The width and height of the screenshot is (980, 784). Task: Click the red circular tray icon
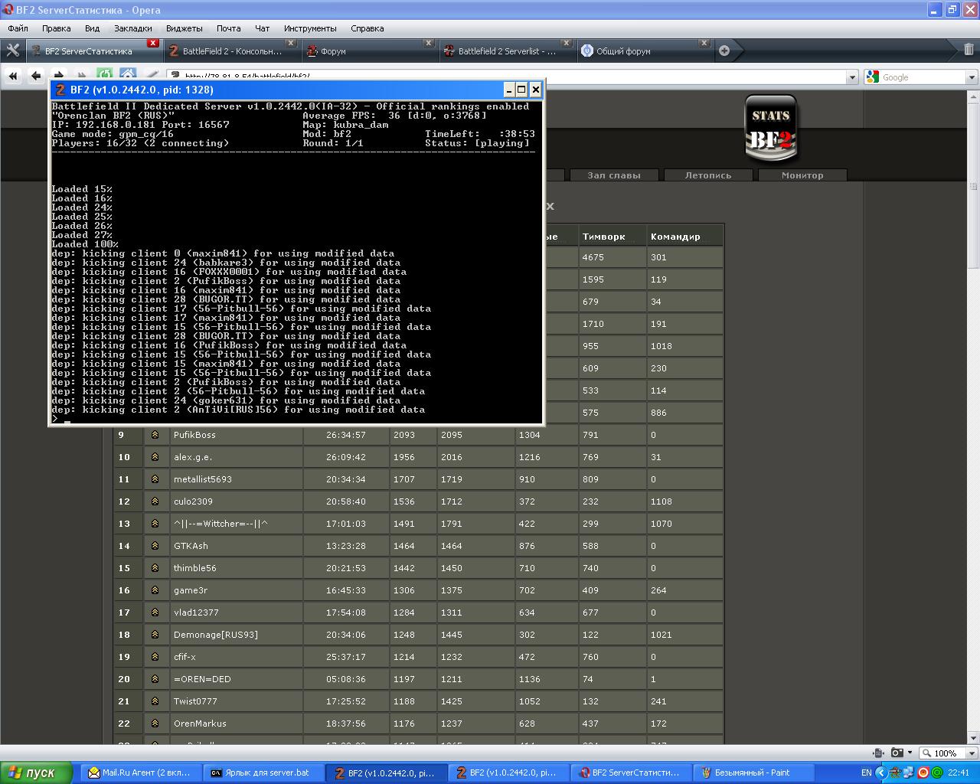click(923, 773)
